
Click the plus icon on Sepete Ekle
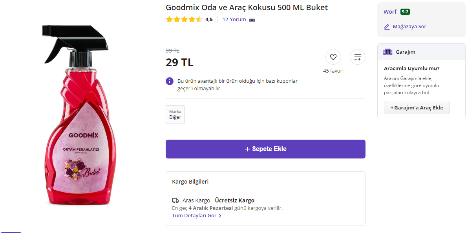pos(247,149)
